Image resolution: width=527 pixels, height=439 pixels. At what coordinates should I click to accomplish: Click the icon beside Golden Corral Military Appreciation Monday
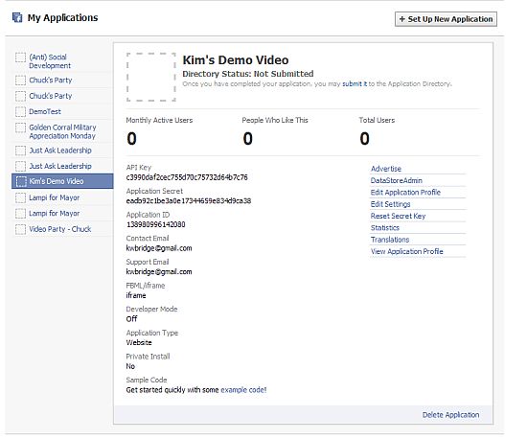coord(20,127)
